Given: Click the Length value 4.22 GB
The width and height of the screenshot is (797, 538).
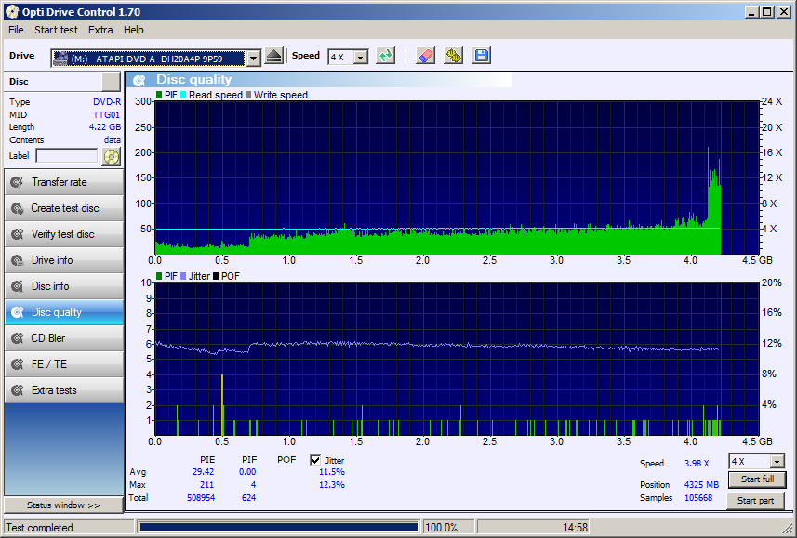Looking at the screenshot, I should point(105,127).
